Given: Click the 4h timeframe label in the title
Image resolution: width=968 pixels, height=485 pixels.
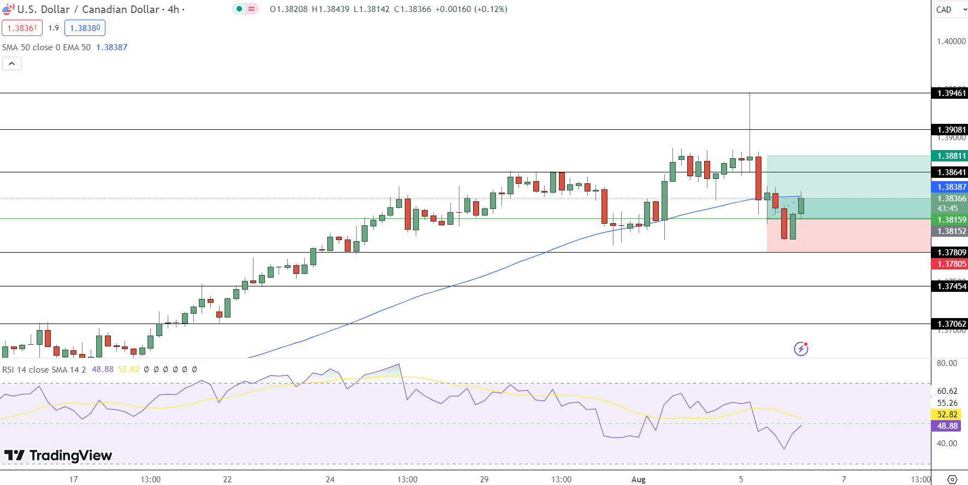Looking at the screenshot, I should (x=173, y=9).
